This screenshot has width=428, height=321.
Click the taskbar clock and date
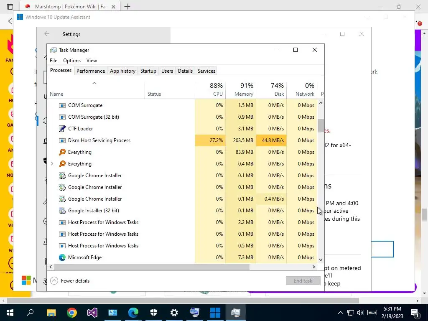tap(392, 313)
